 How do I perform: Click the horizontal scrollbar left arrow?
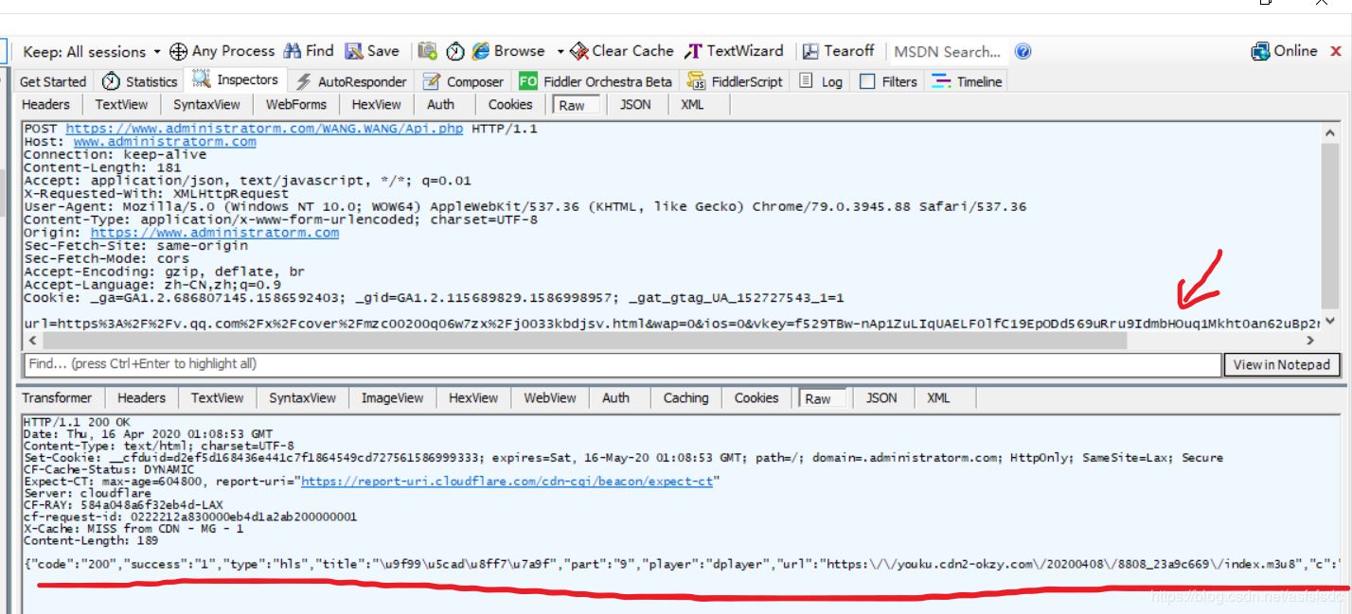pos(33,340)
